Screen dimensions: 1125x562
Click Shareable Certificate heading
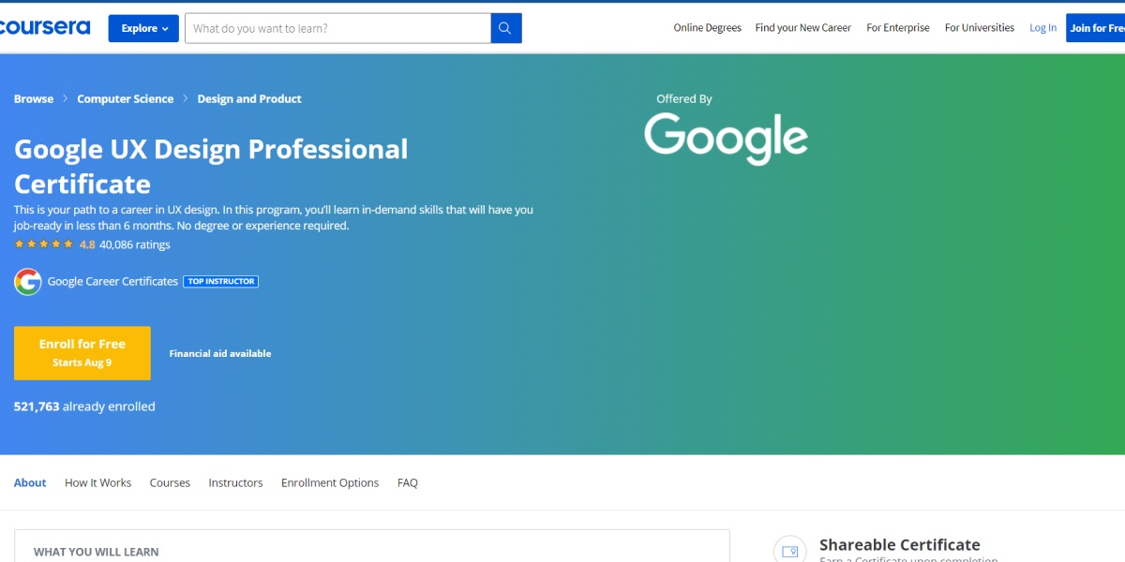tap(900, 544)
